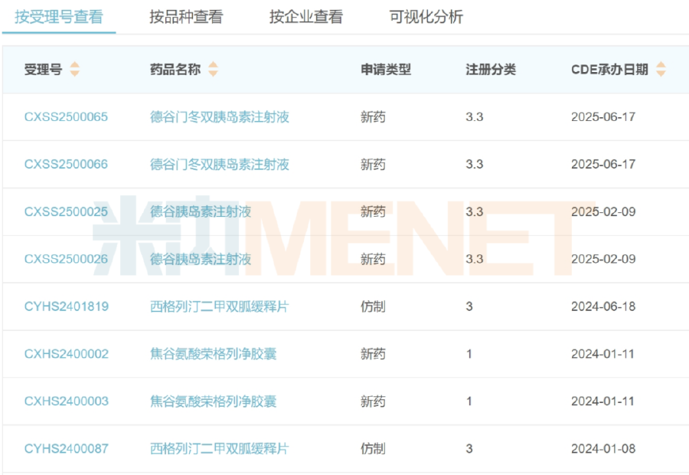Select date 2025-06-17 in CXSS2500065 row

(x=603, y=117)
